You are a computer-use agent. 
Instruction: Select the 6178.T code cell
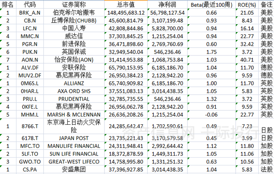(x=30, y=138)
